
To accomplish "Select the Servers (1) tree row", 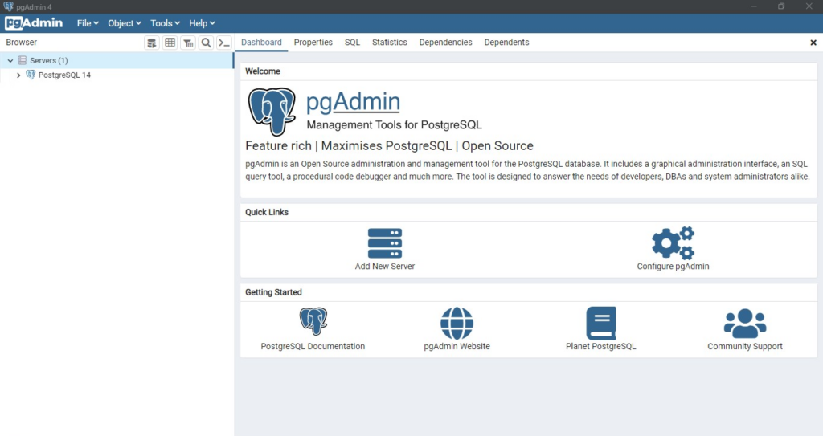I will click(x=117, y=60).
